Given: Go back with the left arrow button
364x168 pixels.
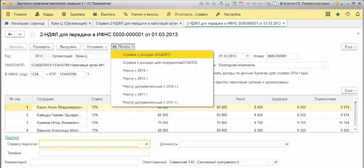Looking at the screenshot, I should coord(10,34).
